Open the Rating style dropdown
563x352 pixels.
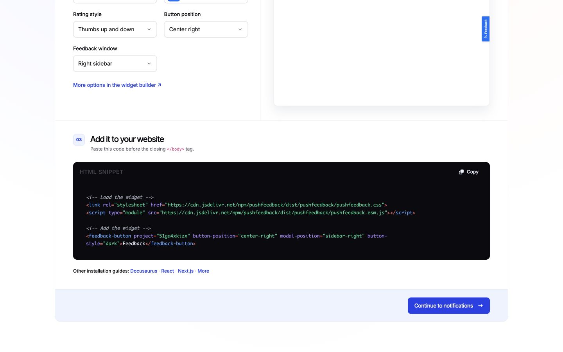click(115, 29)
